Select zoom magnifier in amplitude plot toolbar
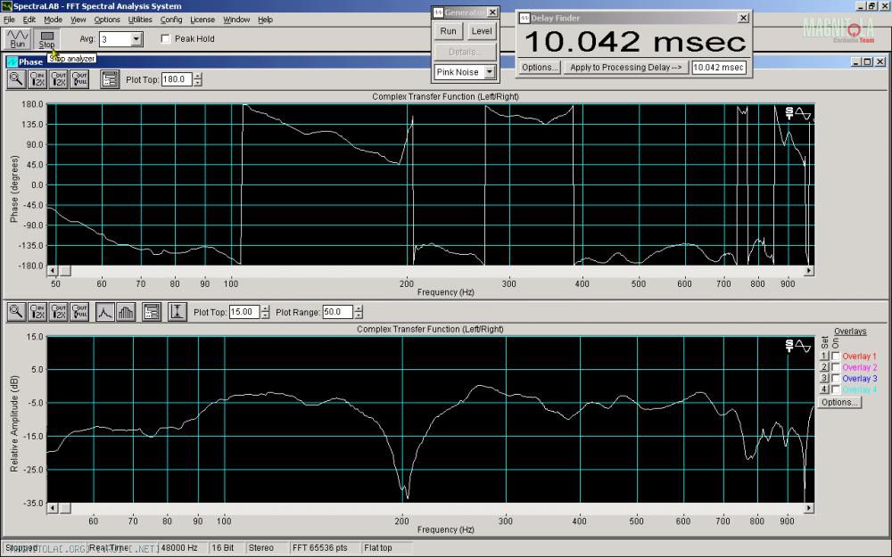 tap(16, 311)
